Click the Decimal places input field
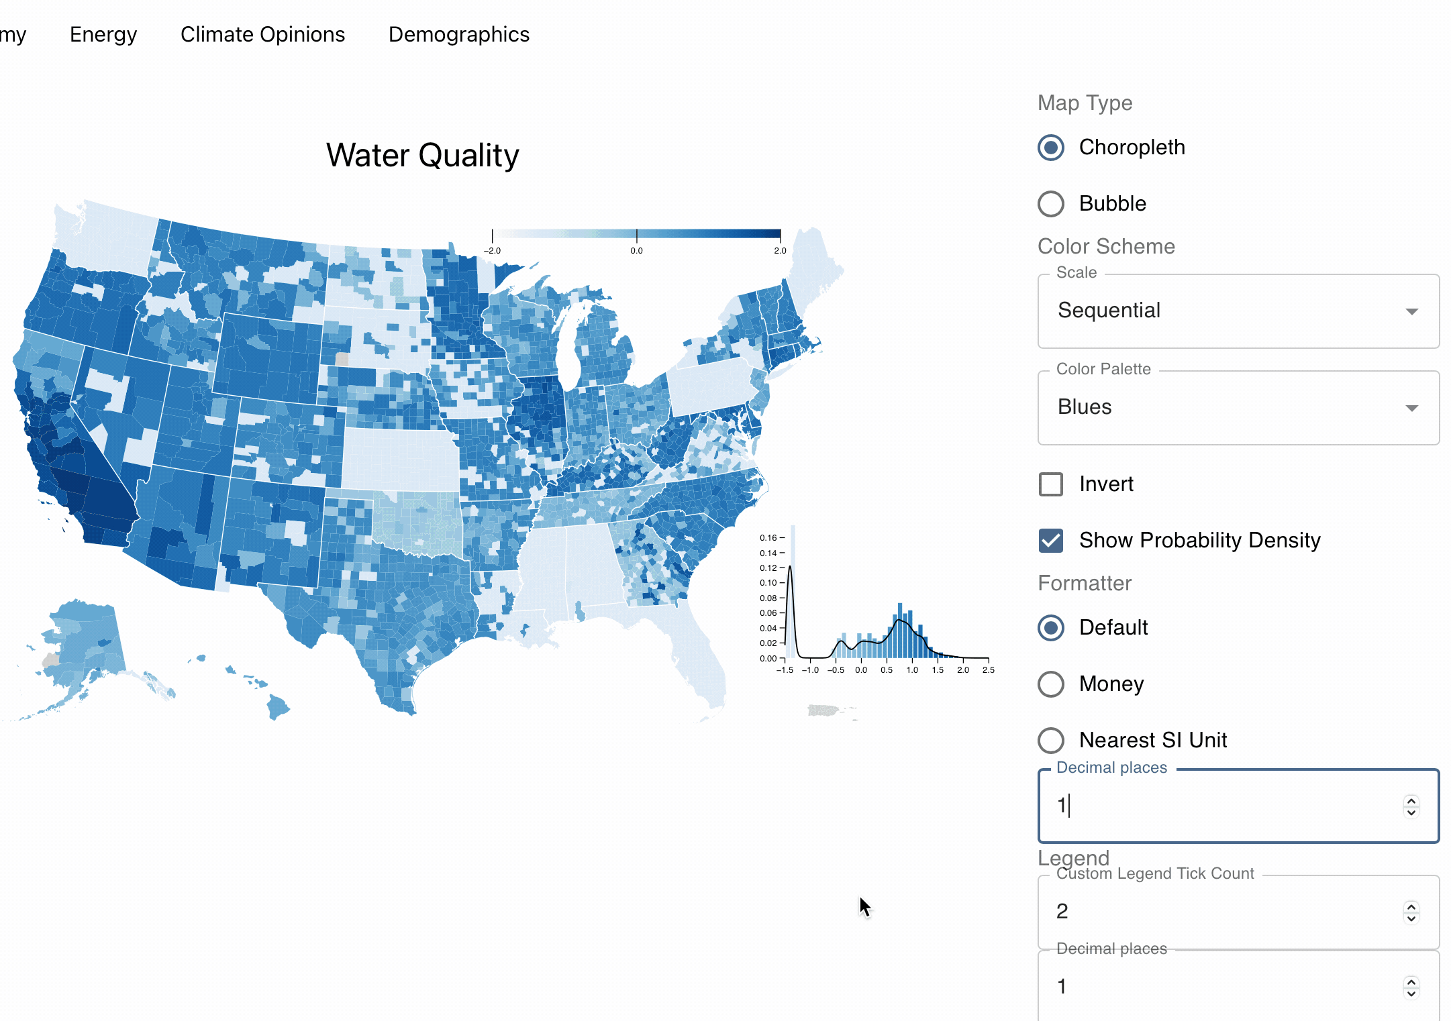This screenshot has height=1021, width=1451. click(x=1208, y=806)
